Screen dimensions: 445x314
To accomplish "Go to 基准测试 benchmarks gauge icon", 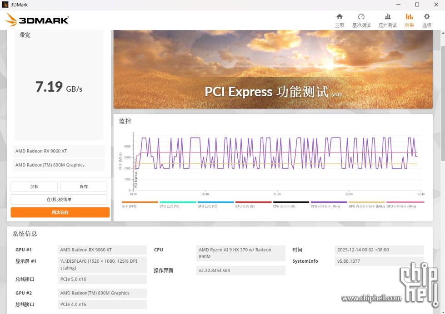I will coord(361,17).
